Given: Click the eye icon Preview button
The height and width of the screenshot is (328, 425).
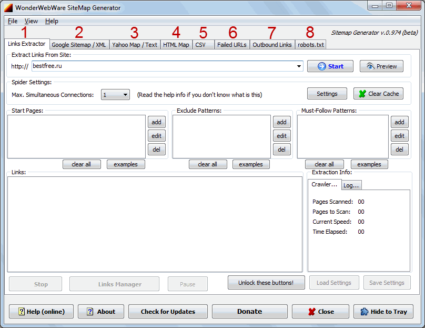Looking at the screenshot, I should coord(381,66).
